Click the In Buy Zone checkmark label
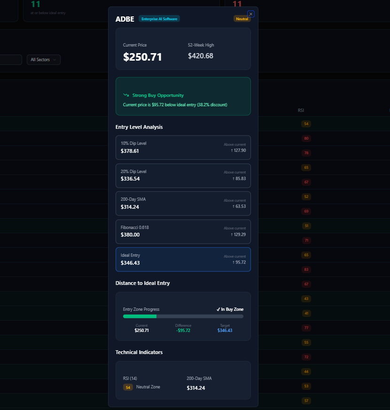 230,309
